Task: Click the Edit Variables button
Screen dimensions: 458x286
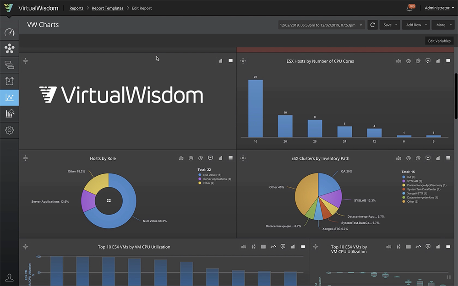Action: pyautogui.click(x=439, y=41)
